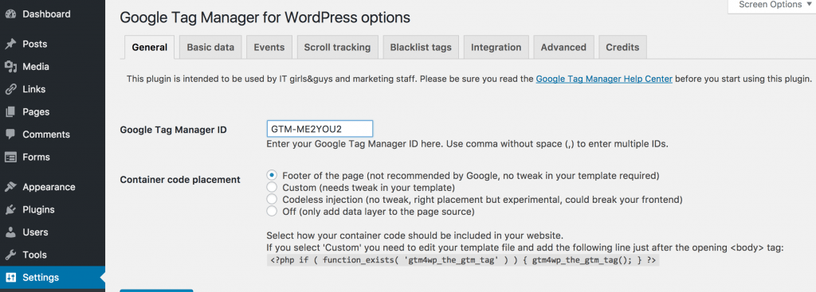Select Custom container code placement

click(x=271, y=187)
